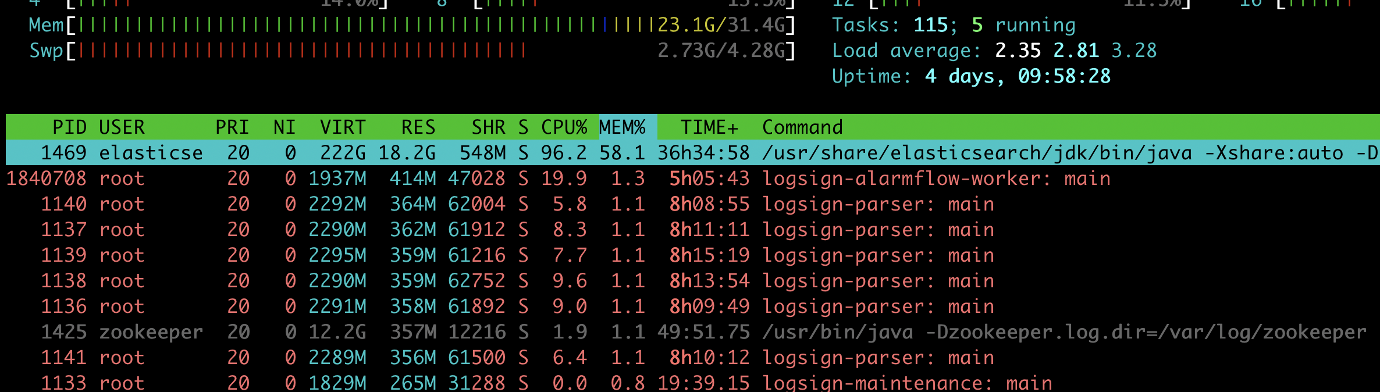This screenshot has height=392, width=1380.
Task: Sort by the RES column header
Action: pyautogui.click(x=418, y=127)
